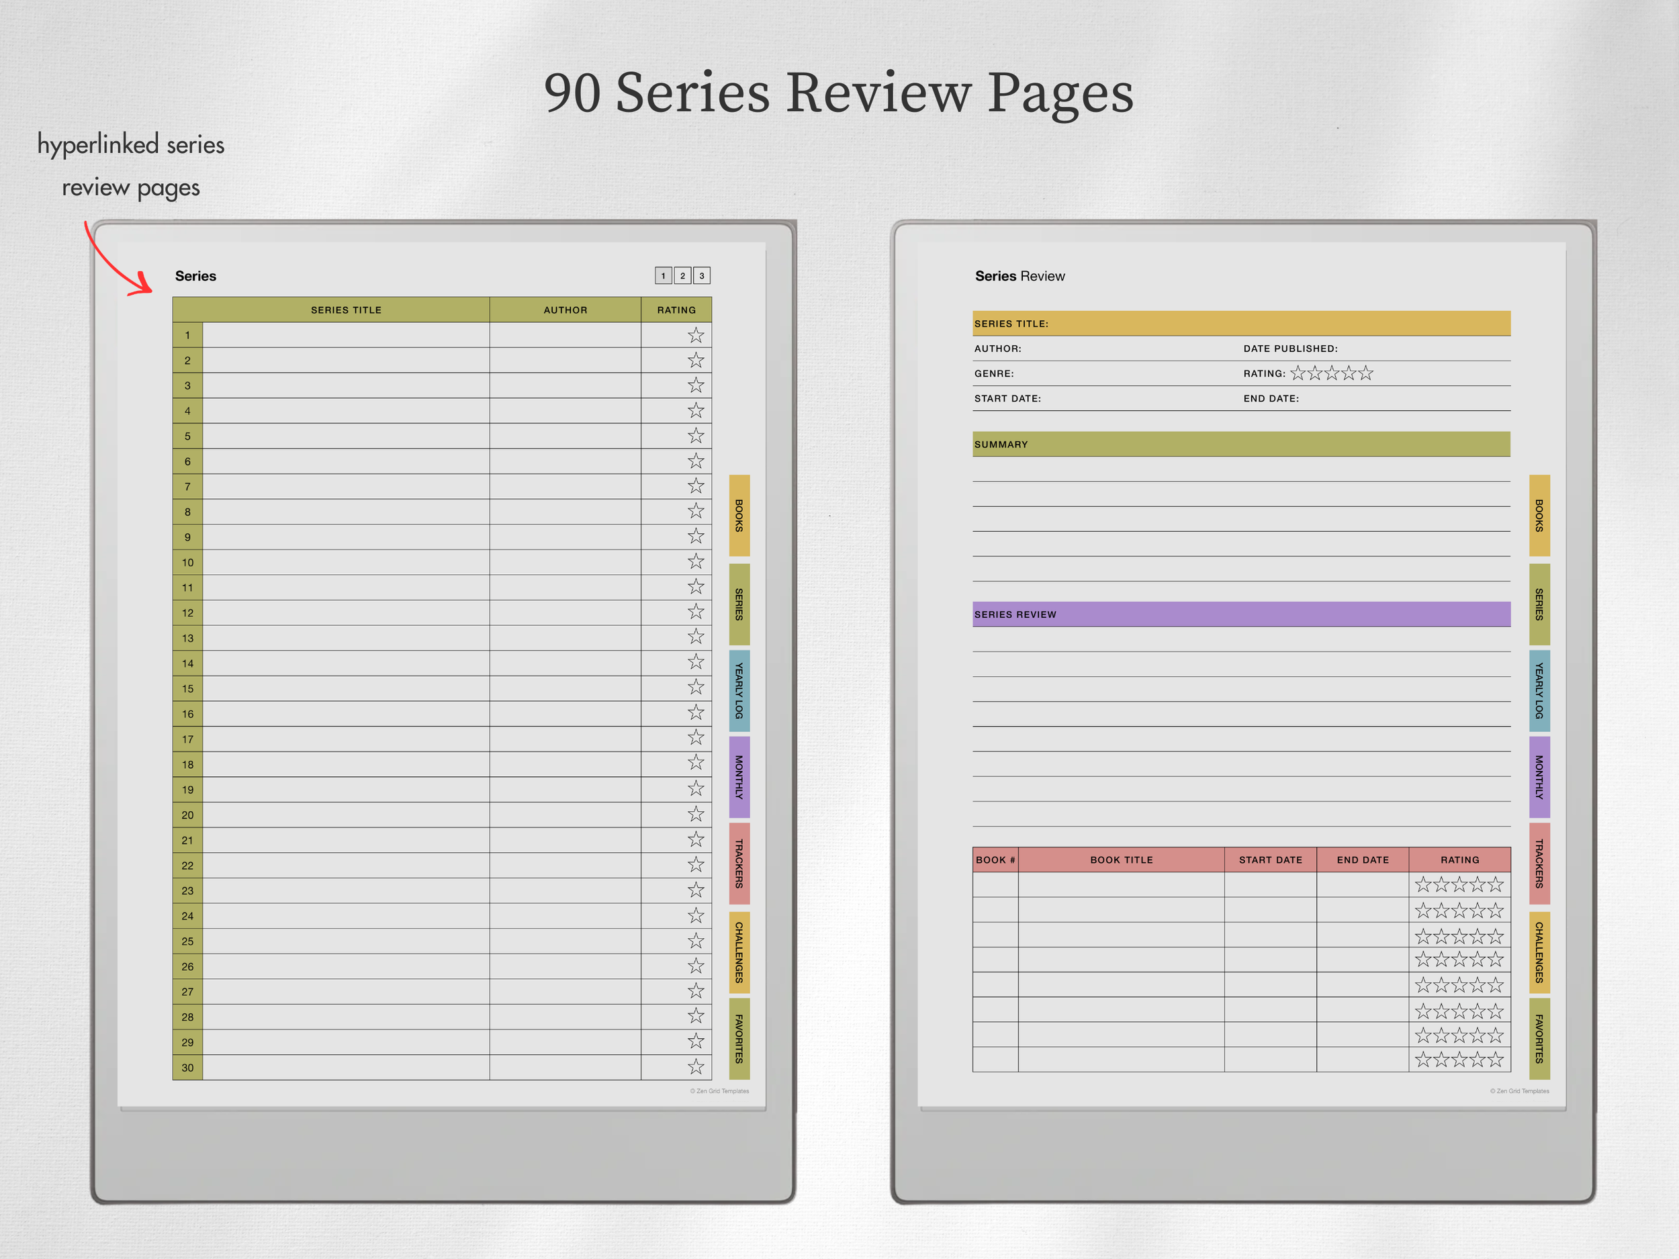Tap first star in first book table row
This screenshot has height=1259, width=1679.
click(x=1423, y=884)
